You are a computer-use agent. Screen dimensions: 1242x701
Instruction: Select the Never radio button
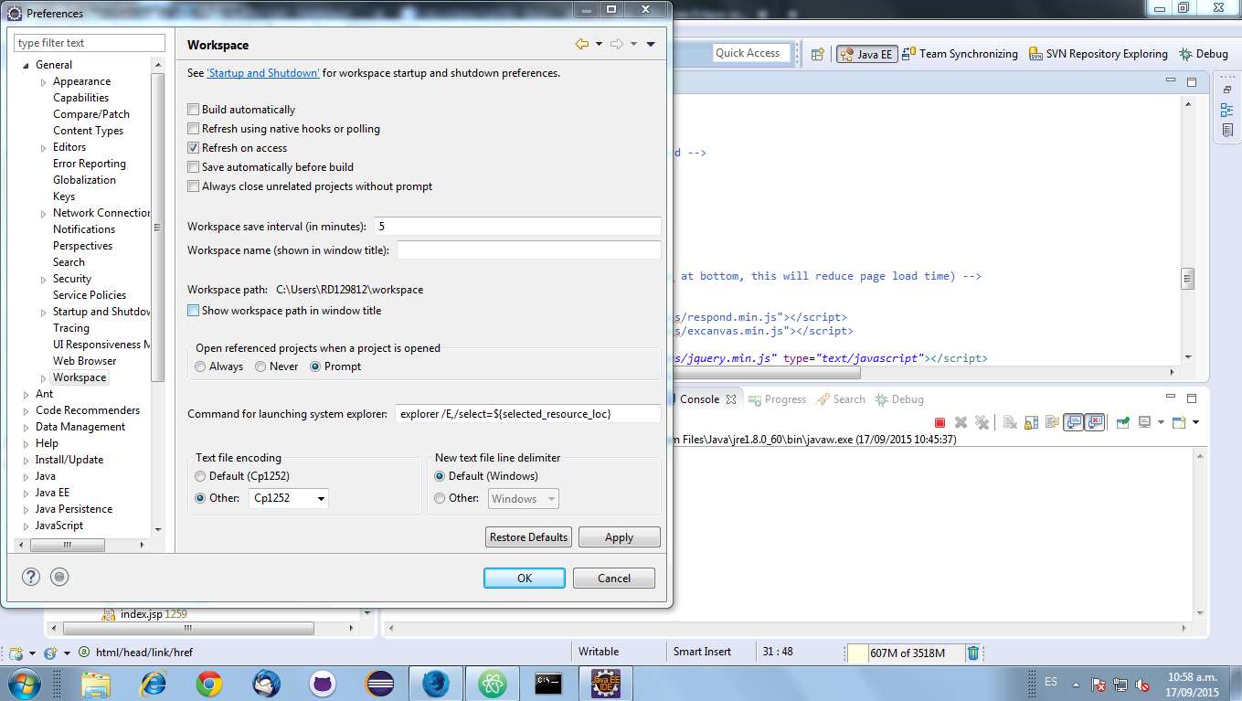click(260, 366)
